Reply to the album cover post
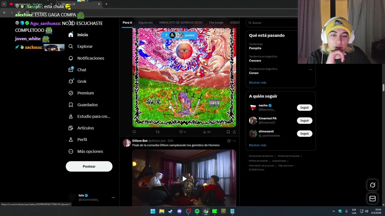 134,132
